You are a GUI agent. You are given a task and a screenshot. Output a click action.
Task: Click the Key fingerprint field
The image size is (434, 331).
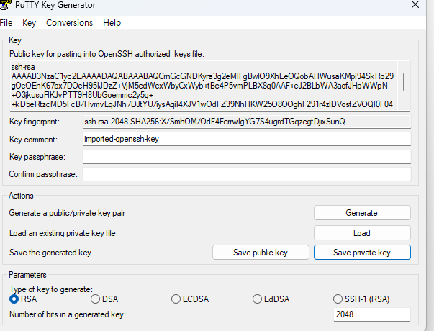coord(247,122)
